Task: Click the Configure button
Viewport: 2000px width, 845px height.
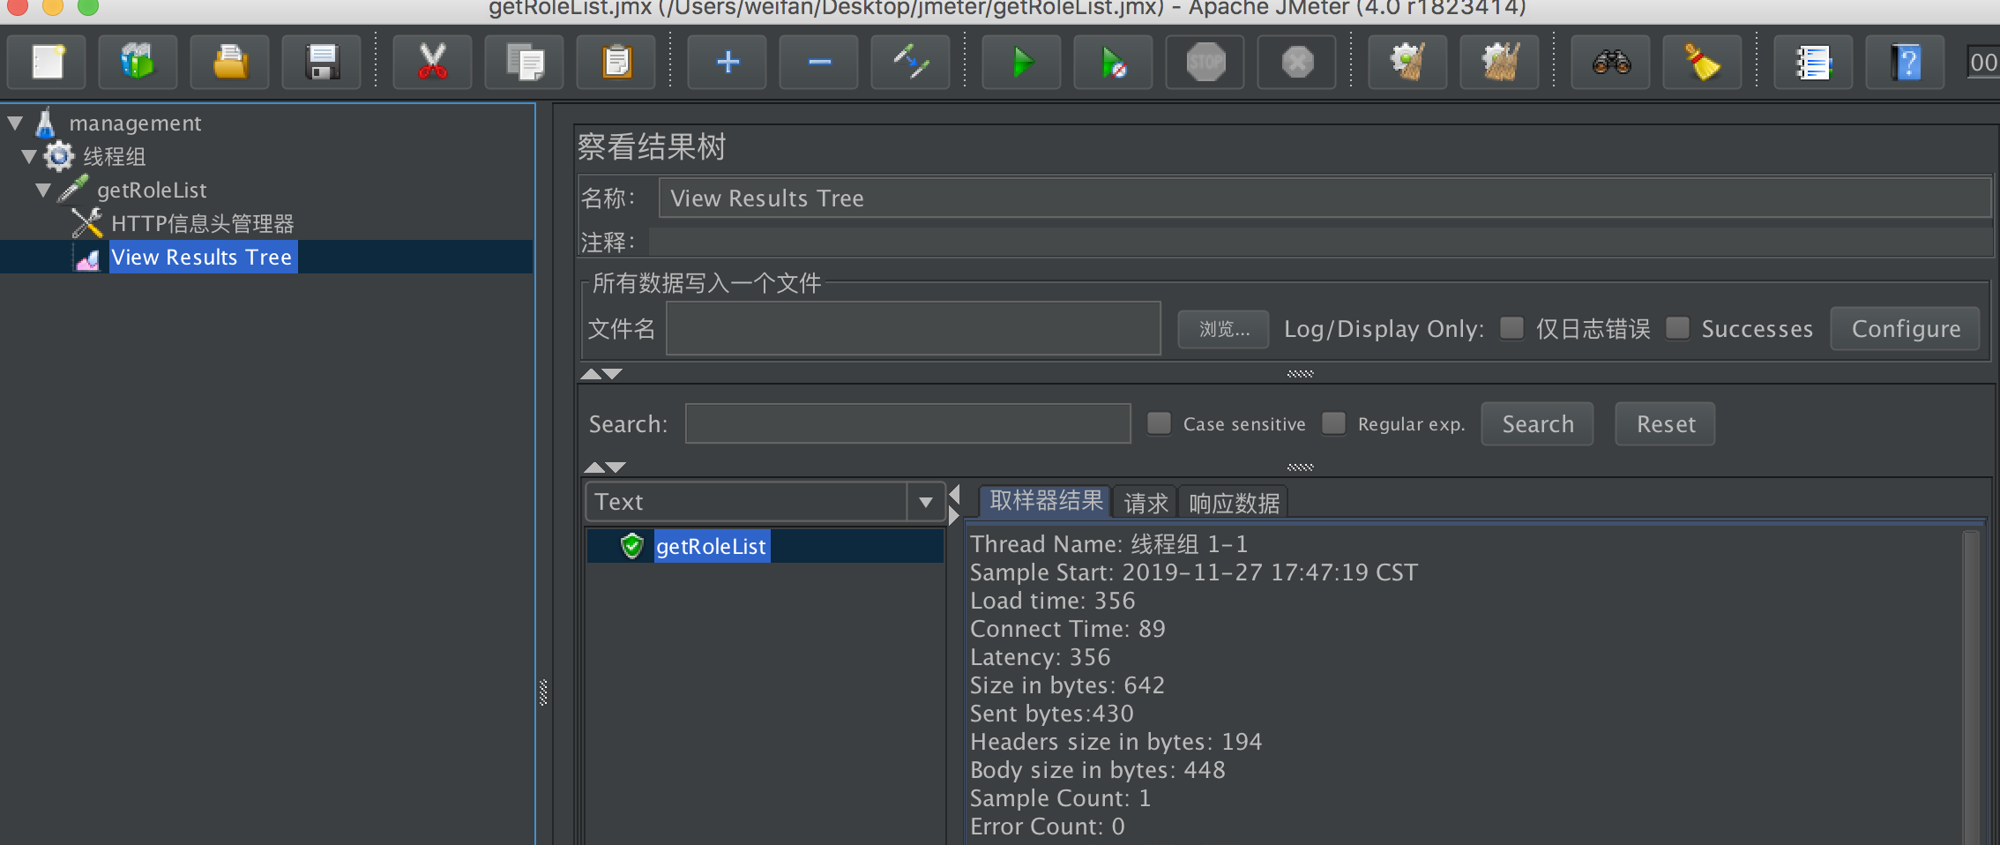Action: click(x=1906, y=329)
